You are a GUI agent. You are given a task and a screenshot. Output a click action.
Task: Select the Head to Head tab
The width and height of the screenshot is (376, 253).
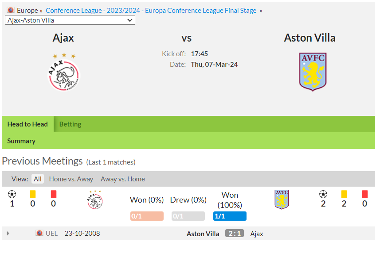point(27,124)
